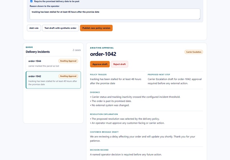
Task: Click the Add rule button
Action: (x=34, y=28)
